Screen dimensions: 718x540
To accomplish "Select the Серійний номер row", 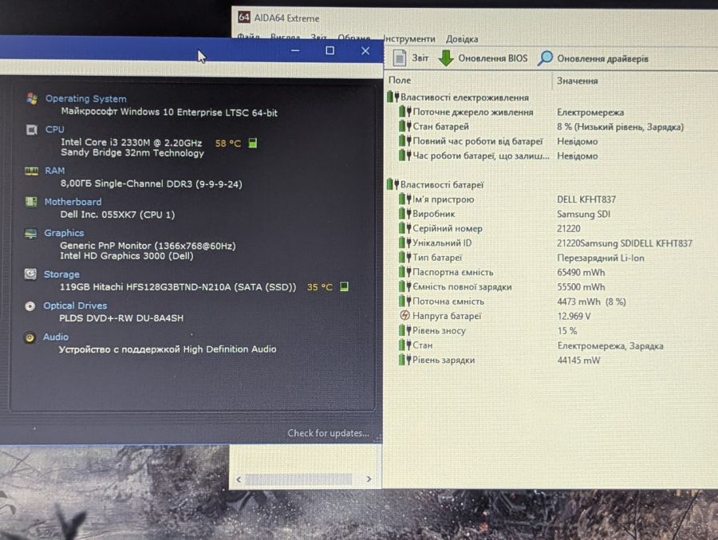I will coord(489,228).
